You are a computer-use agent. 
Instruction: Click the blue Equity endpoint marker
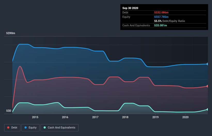208,64
